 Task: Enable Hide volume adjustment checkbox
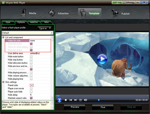31,76
